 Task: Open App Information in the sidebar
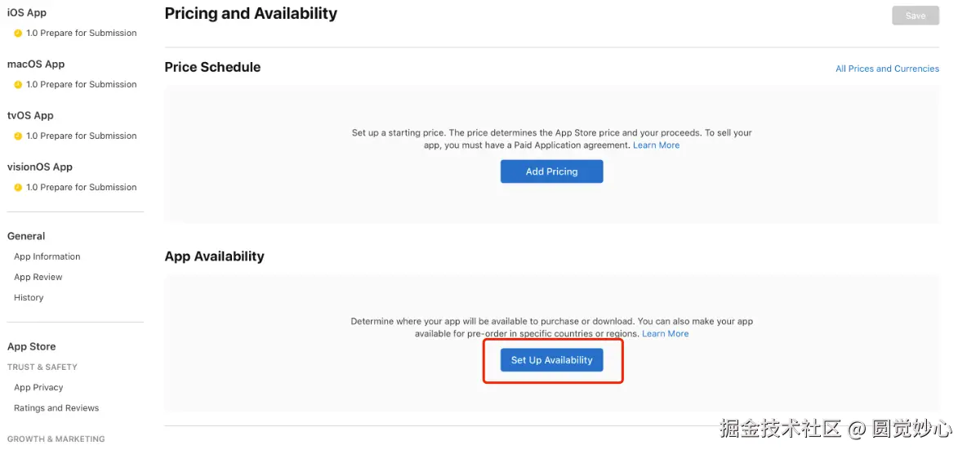(47, 257)
